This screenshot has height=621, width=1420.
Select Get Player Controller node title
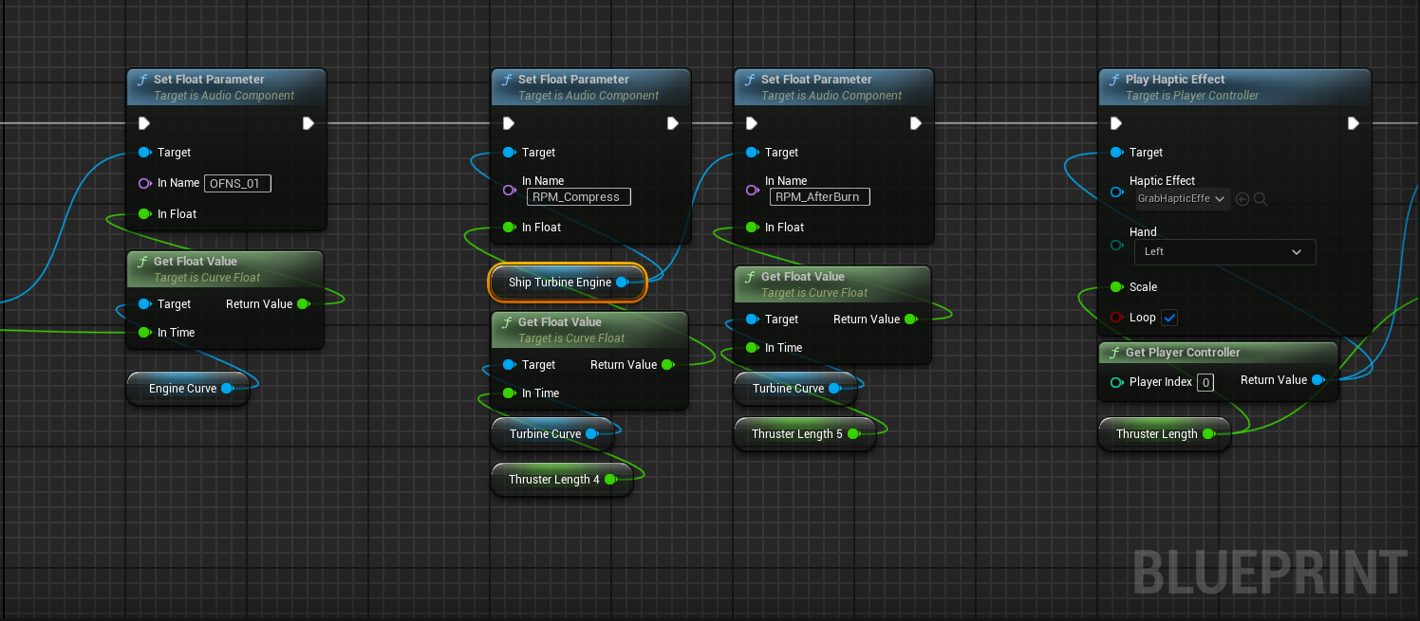click(1183, 353)
